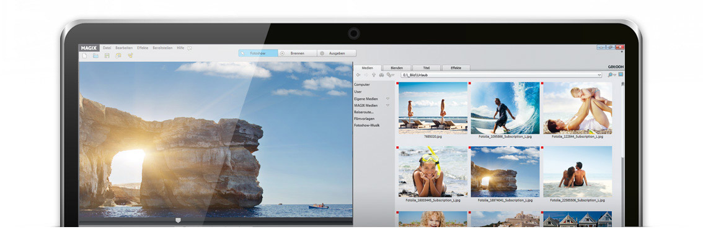Select the 7685020.jpg thumbnail
This screenshot has width=703, height=250.
tap(433, 108)
